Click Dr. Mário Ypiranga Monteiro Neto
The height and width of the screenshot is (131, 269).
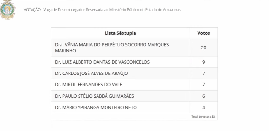(96, 108)
